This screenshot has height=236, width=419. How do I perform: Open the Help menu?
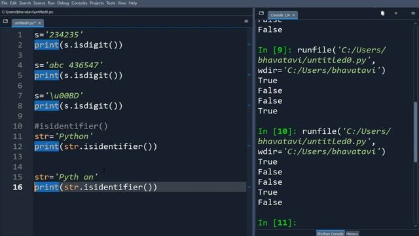(133, 3)
